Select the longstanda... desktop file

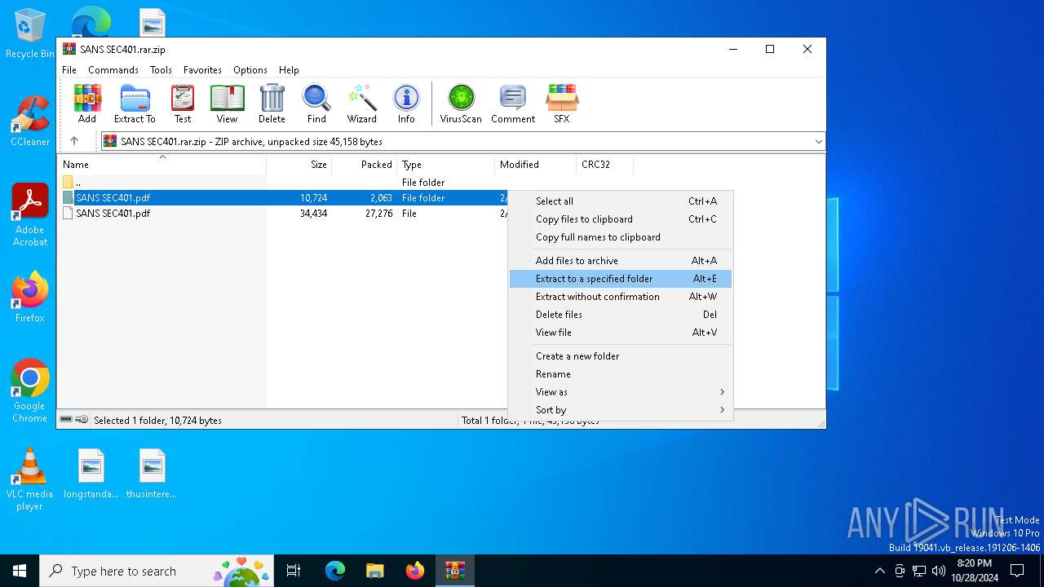click(x=91, y=474)
